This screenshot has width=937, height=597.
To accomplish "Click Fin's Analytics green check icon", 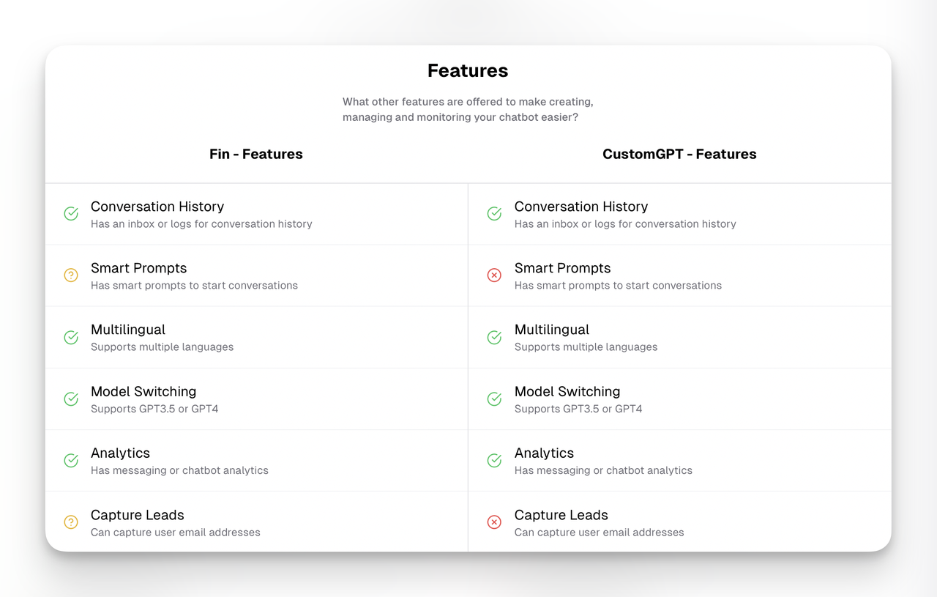I will [71, 461].
